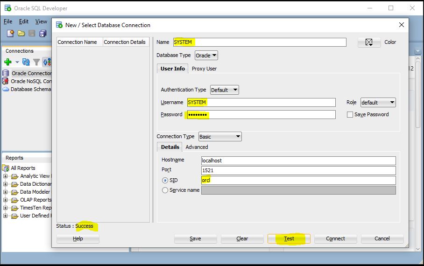Select the SID radio button
Screen dimensions: 424x266
coord(165,180)
